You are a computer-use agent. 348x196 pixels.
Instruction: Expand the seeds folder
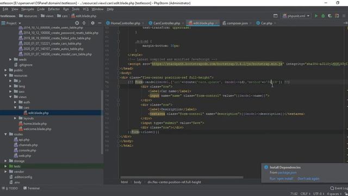10,59
